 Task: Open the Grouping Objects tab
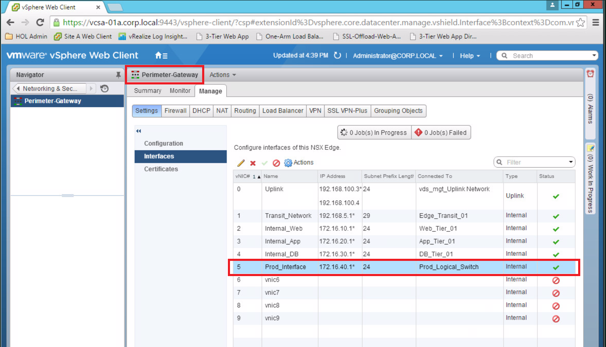pyautogui.click(x=398, y=111)
